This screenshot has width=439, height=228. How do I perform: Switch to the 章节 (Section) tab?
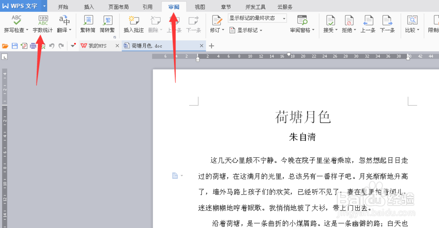(x=226, y=7)
